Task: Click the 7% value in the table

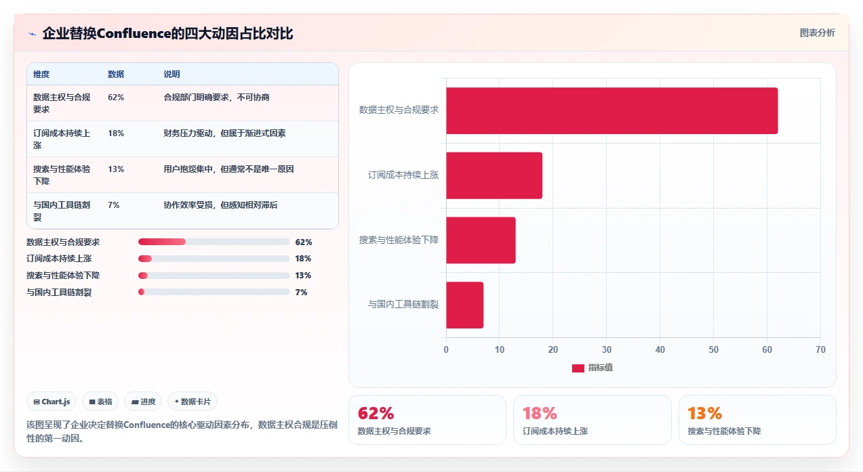Action: [x=114, y=205]
